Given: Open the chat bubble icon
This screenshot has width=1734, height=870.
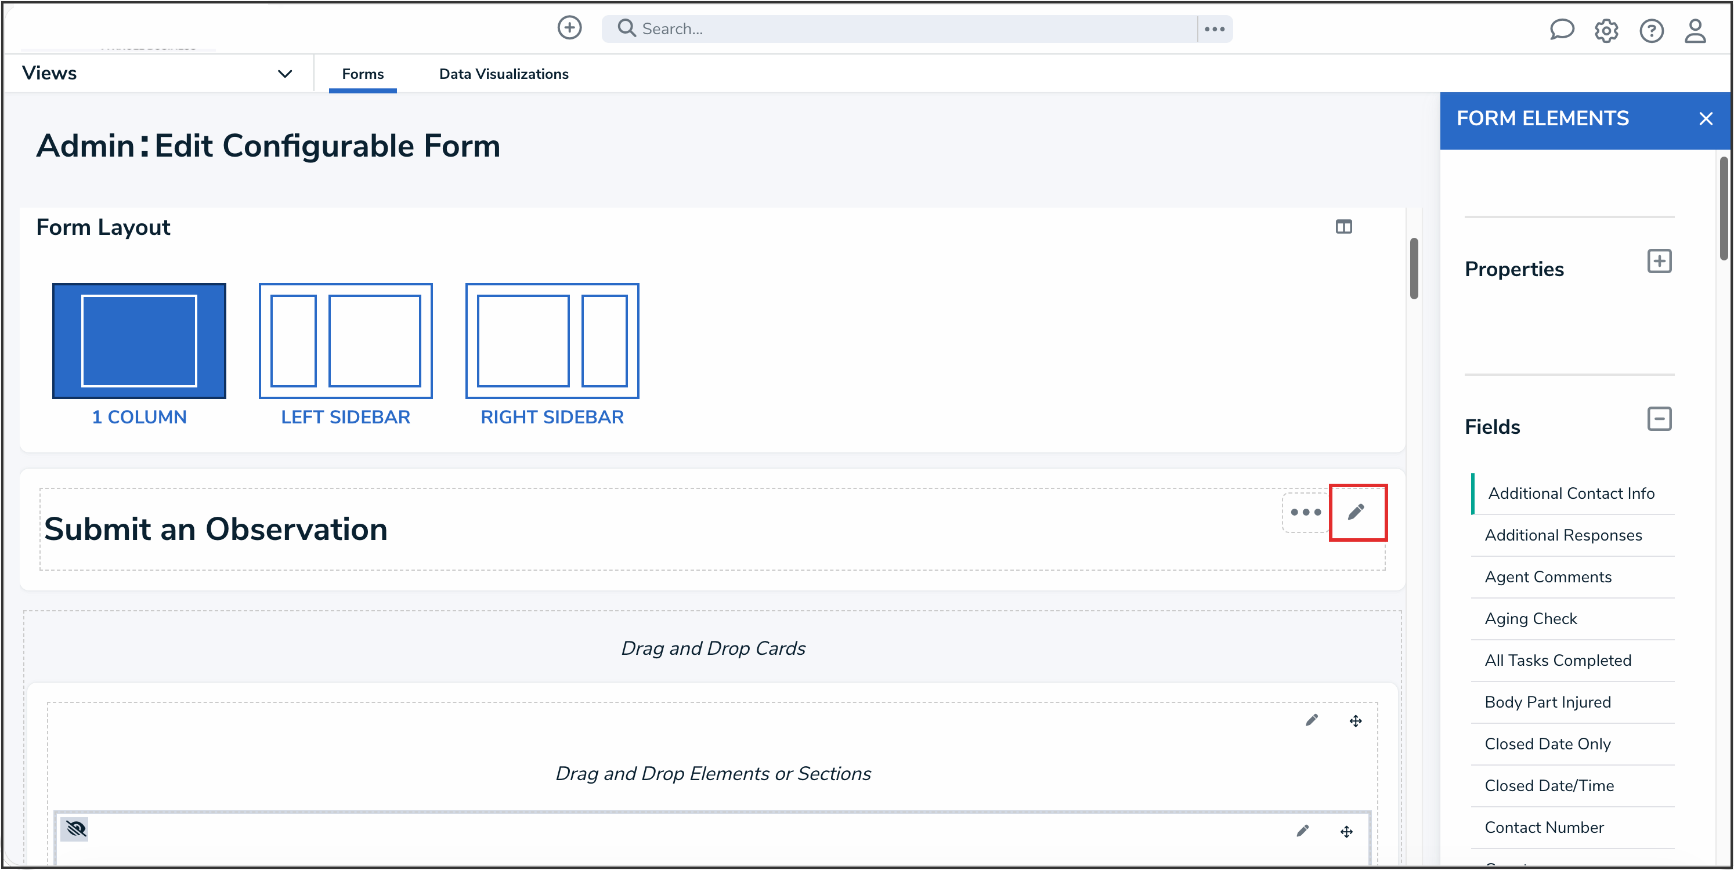Looking at the screenshot, I should (x=1561, y=30).
